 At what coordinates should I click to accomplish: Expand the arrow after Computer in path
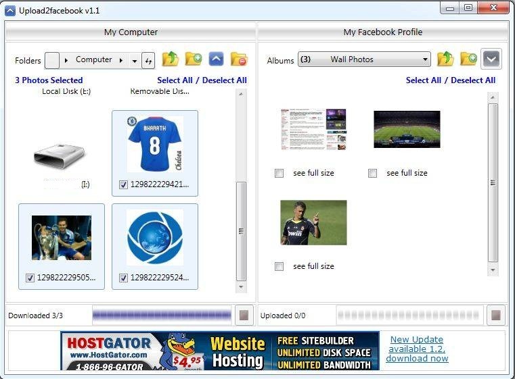(121, 60)
